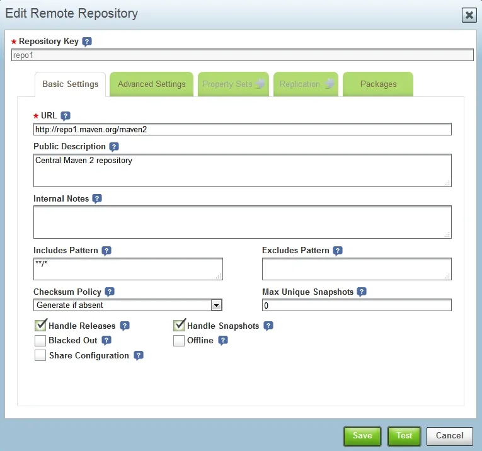This screenshot has height=451, width=482.
Task: Click help icon next to Repository Key
Action: [x=87, y=42]
